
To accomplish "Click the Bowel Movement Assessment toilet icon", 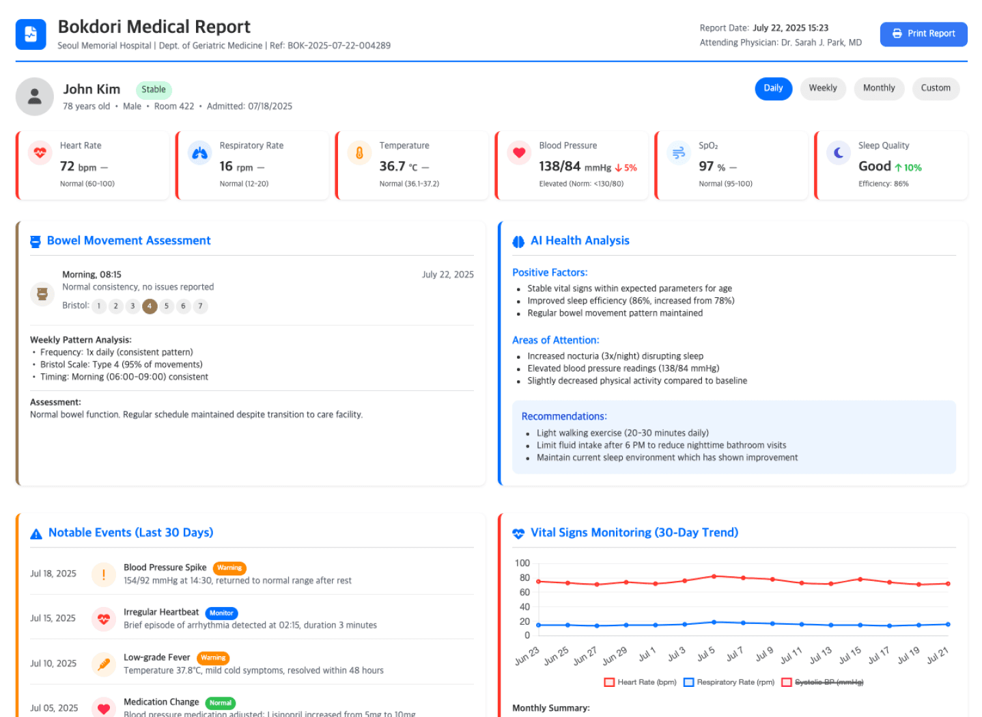I will [x=36, y=241].
